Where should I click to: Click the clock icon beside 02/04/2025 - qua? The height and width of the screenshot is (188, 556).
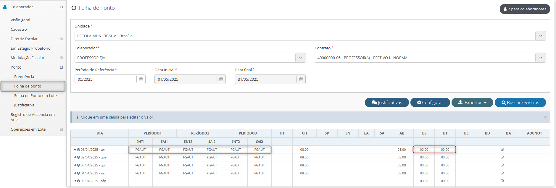(78, 157)
